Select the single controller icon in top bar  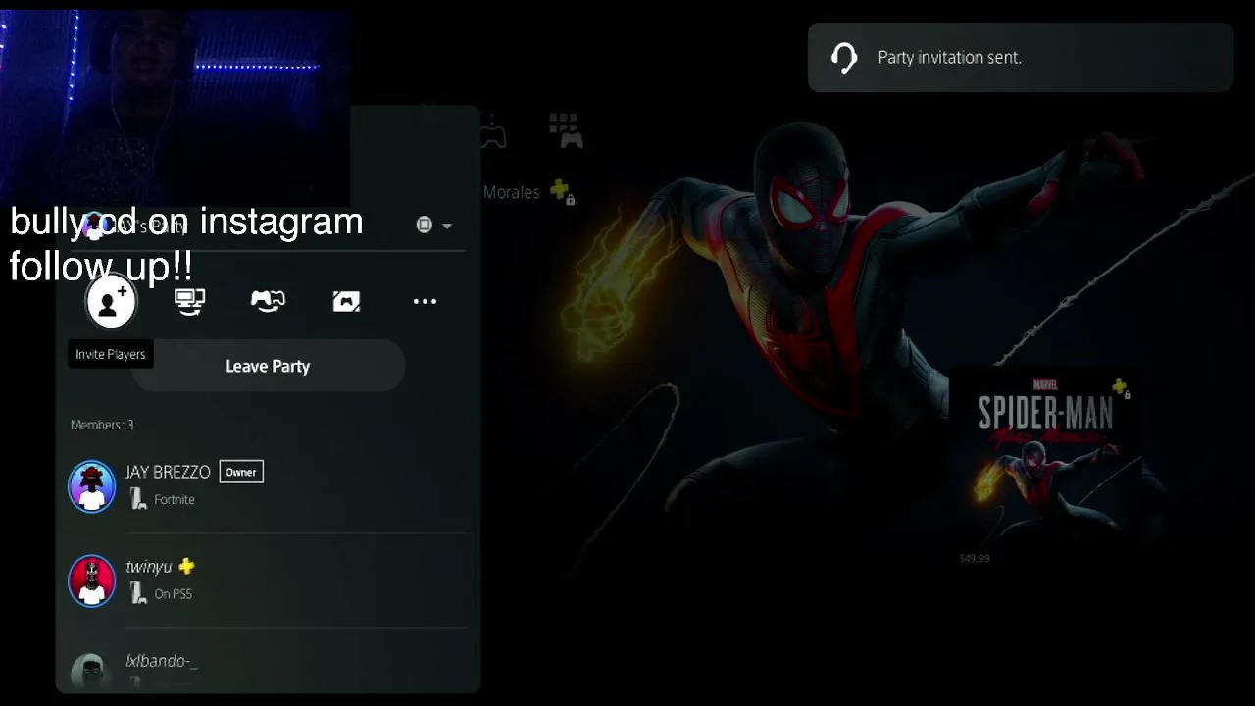493,131
